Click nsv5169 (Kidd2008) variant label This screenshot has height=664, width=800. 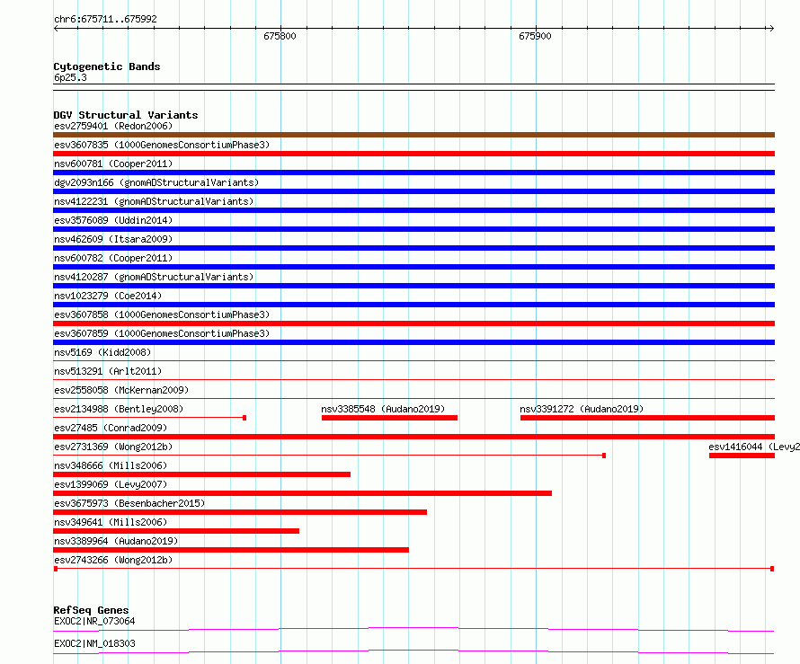coord(102,352)
